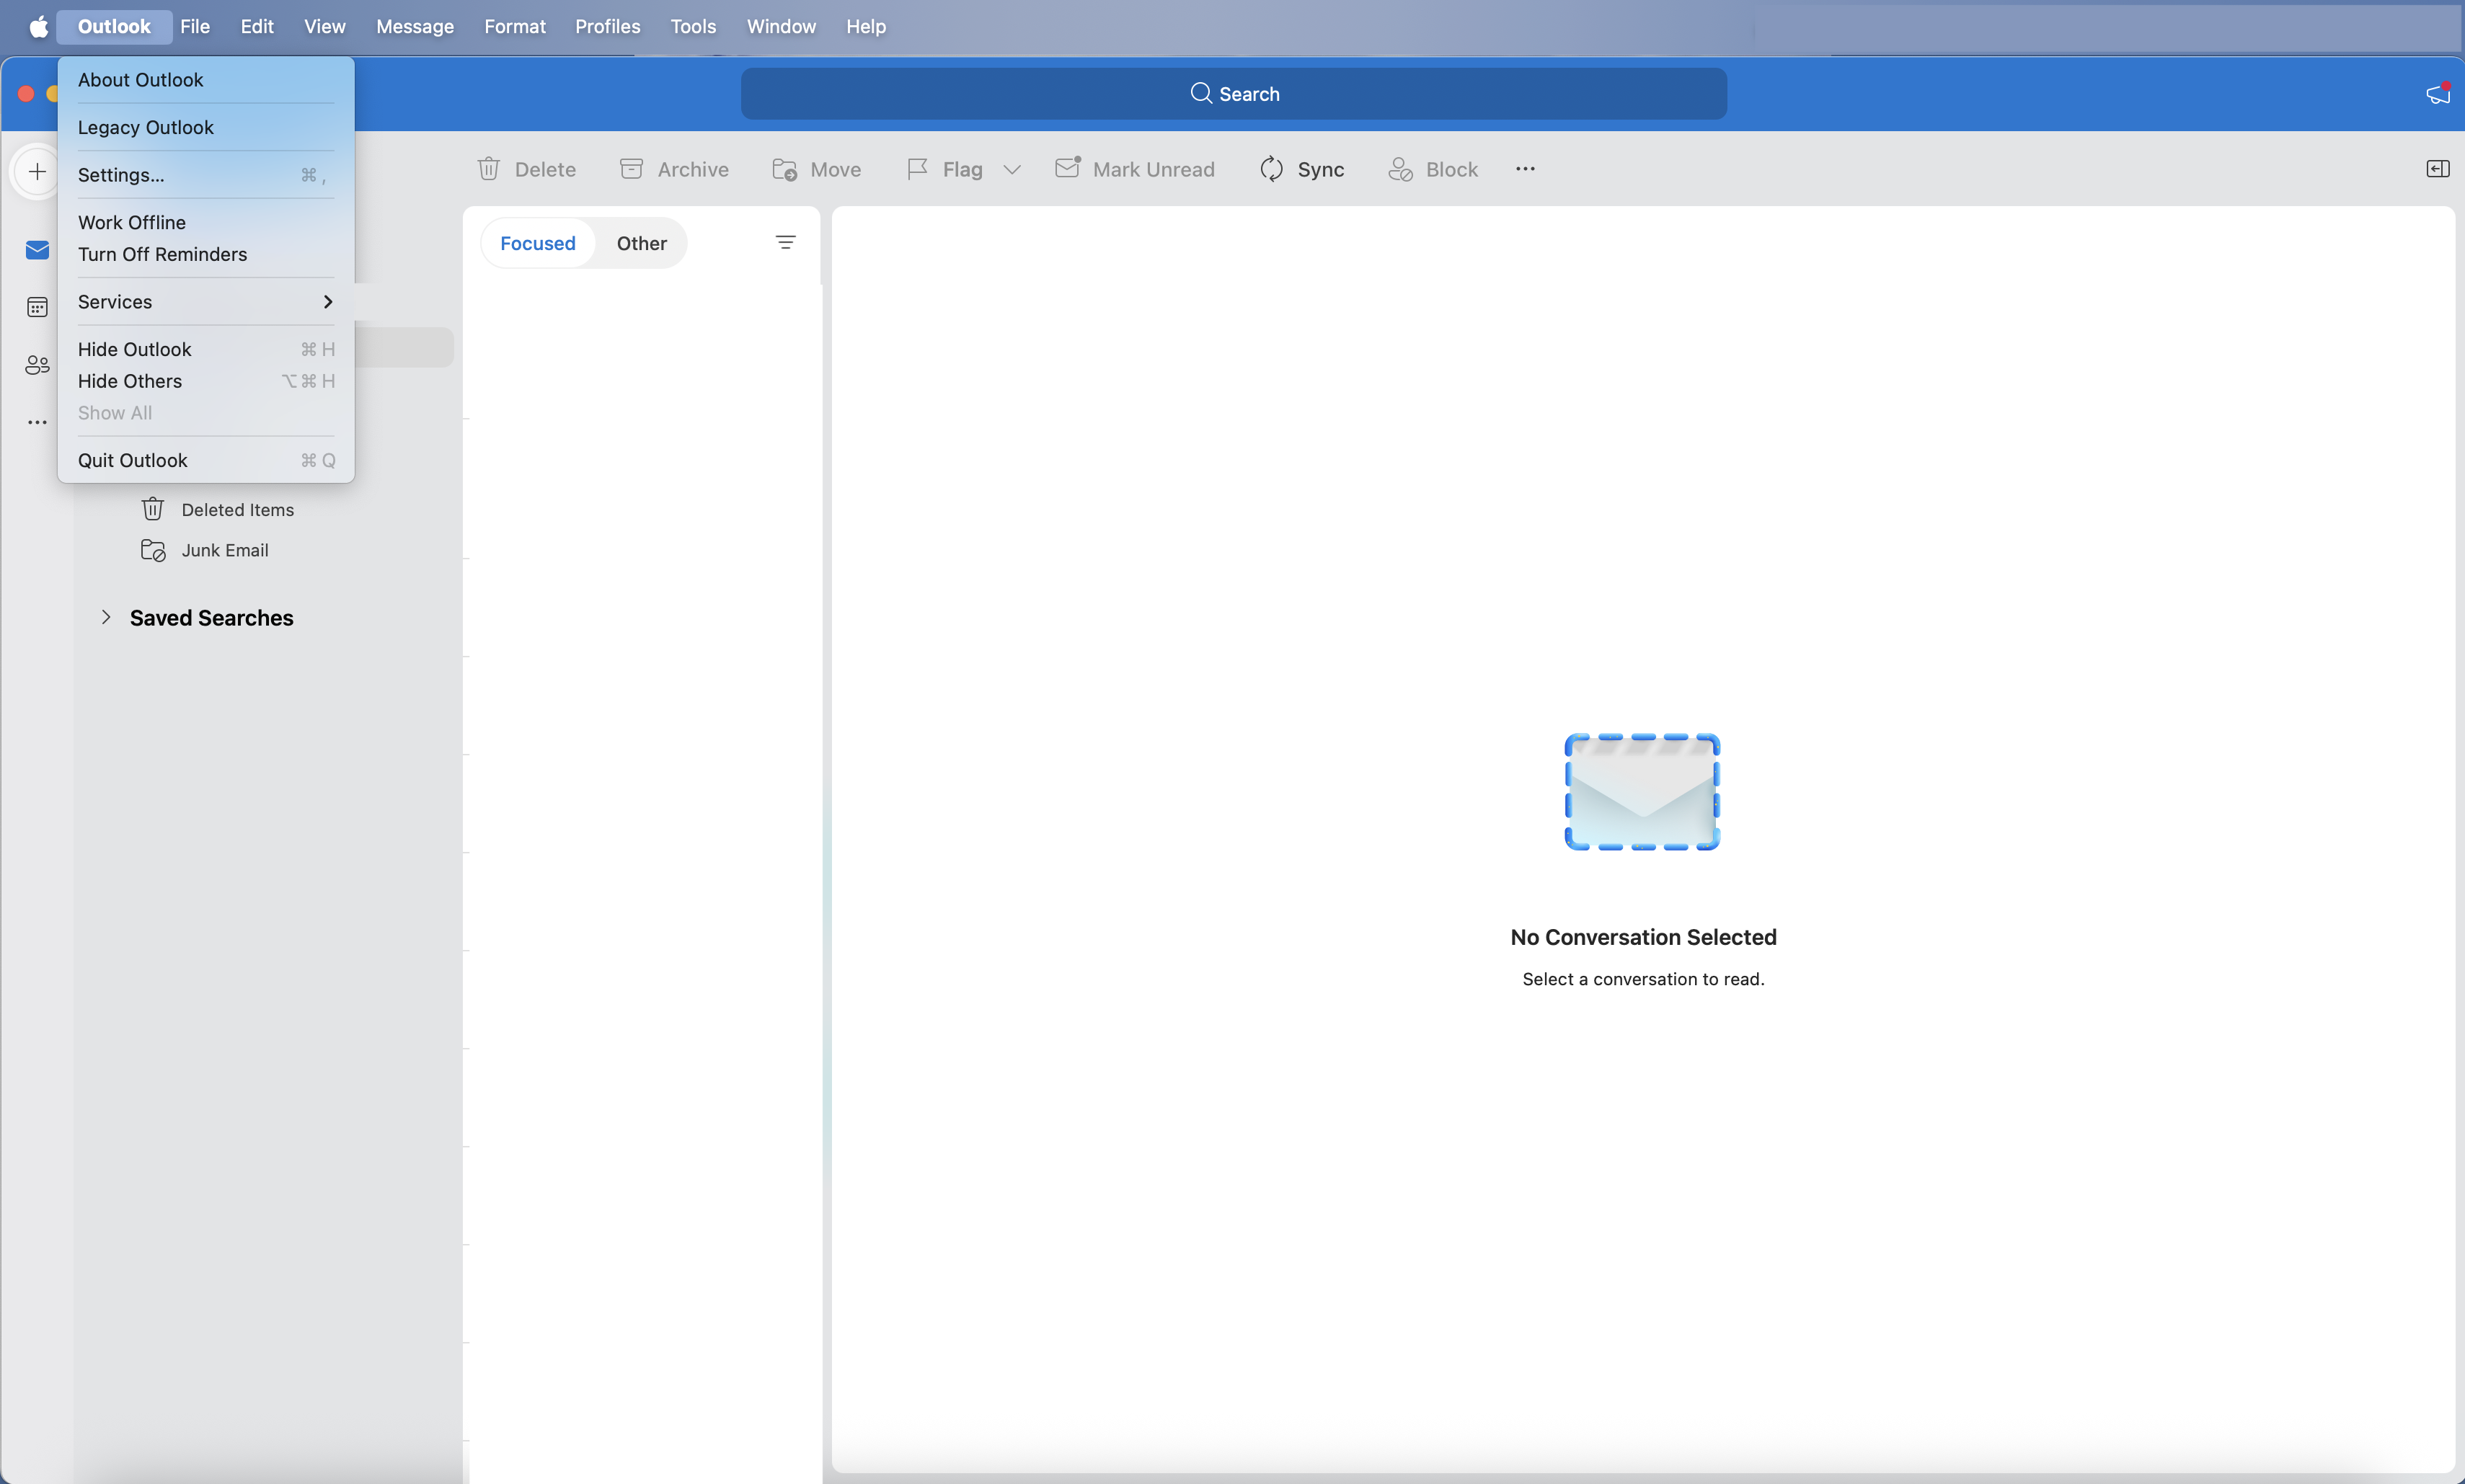This screenshot has width=2465, height=1484.
Task: Open the Tools menu
Action: click(693, 27)
